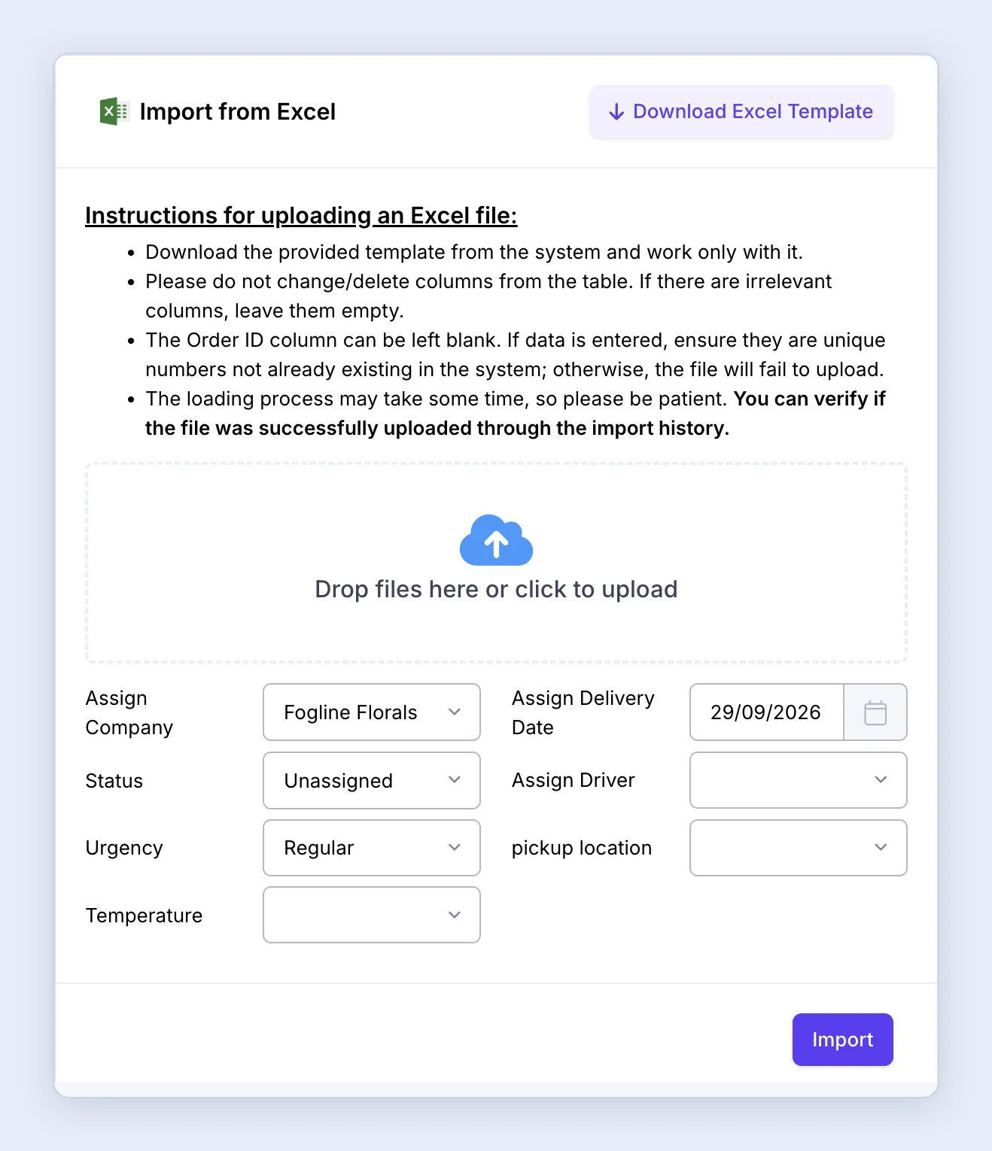Click the Urgency dropdown chevron
This screenshot has height=1151, width=992.
click(x=455, y=847)
